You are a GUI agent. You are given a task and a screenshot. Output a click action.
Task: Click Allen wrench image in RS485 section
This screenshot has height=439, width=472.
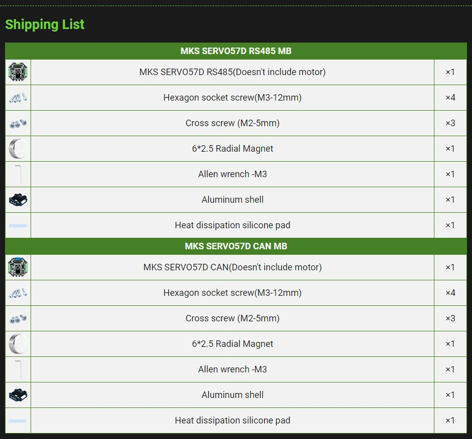18,174
